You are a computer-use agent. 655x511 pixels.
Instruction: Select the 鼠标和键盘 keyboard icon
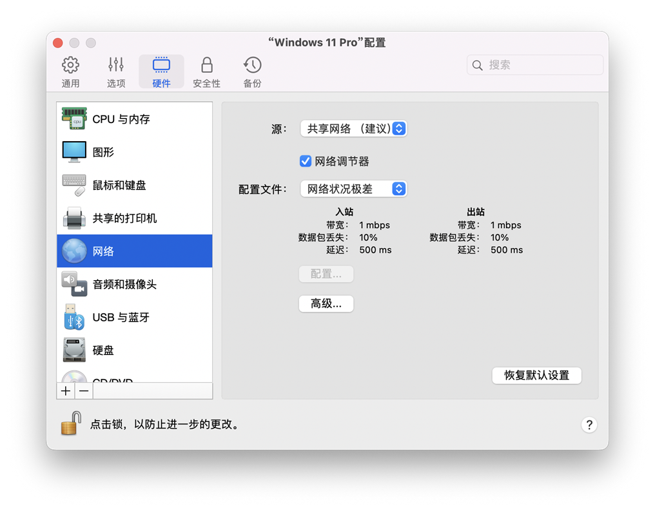pos(74,185)
